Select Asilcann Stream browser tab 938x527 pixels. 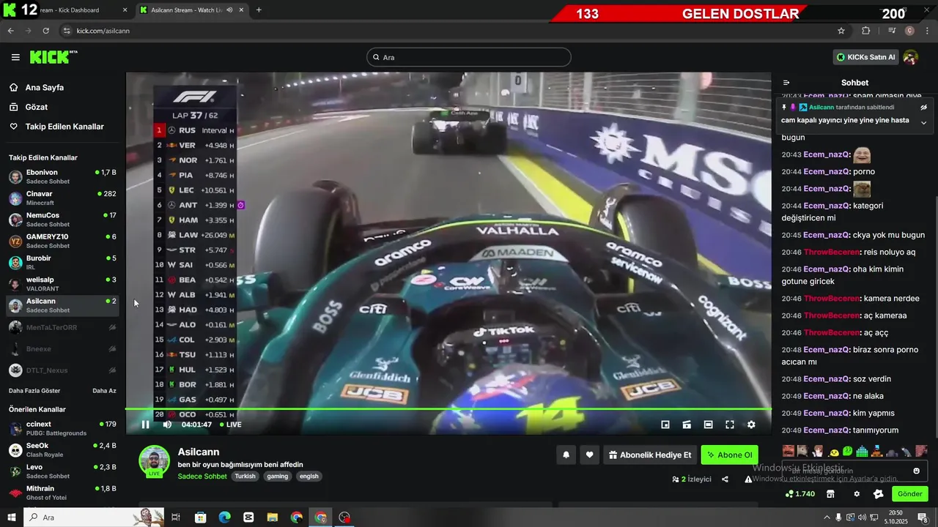[192, 10]
